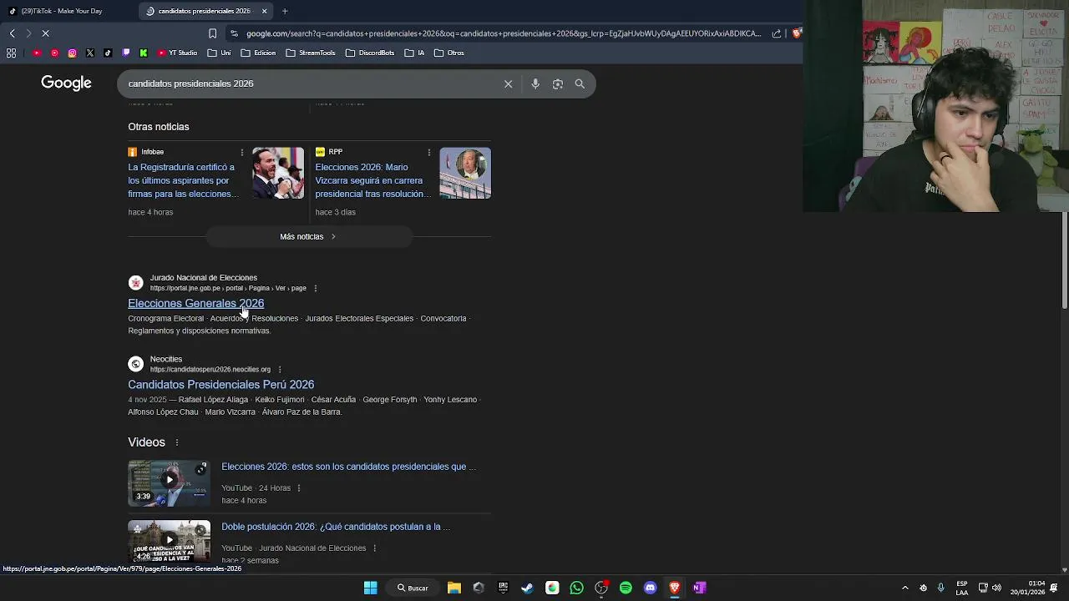Open options for the 24 Horas video
This screenshot has height=601, width=1069.
click(x=298, y=488)
